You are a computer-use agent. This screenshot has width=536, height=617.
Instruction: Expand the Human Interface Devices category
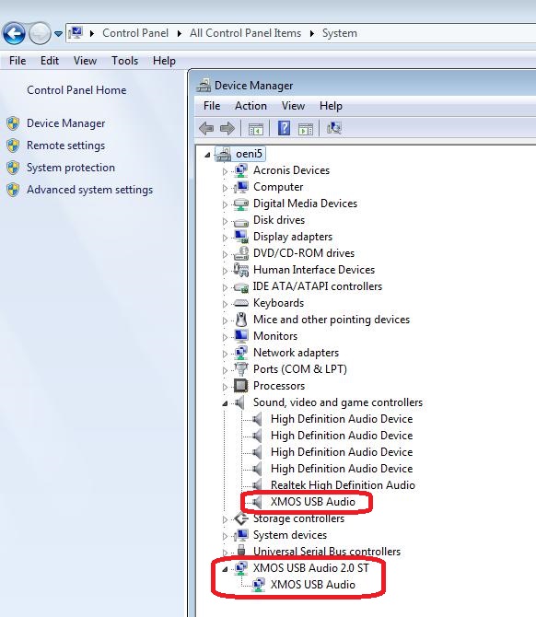point(225,271)
